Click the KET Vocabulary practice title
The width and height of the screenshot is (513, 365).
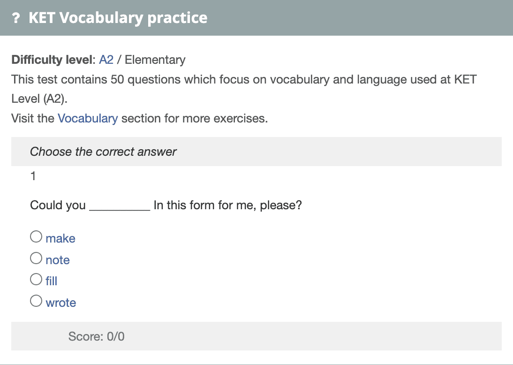pos(118,18)
